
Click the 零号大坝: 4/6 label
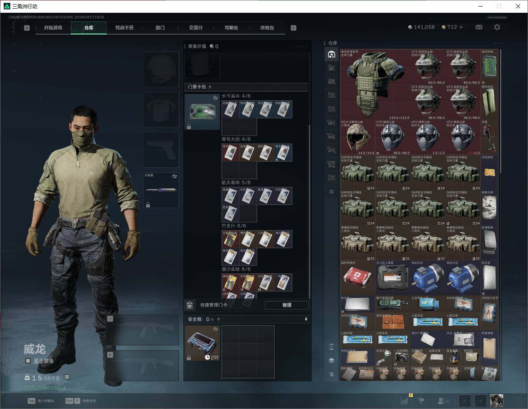(236, 139)
